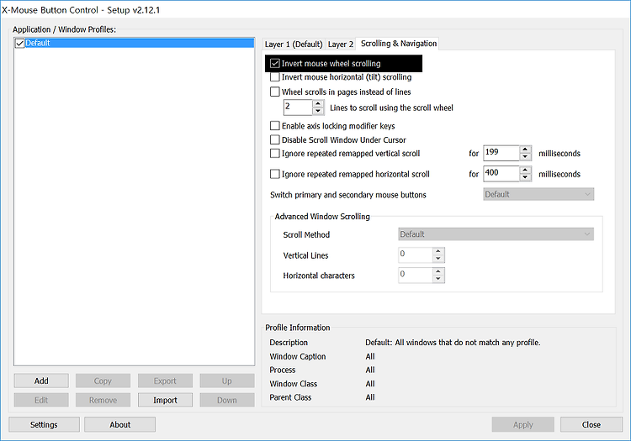Viewport: 631px width, 441px height.
Task: Enable axis locking modifier keys checkbox
Action: [275, 126]
